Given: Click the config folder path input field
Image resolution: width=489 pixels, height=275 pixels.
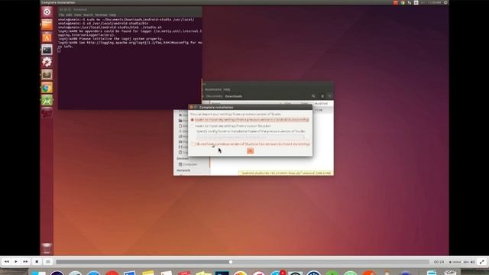Looking at the screenshot, I should click(x=250, y=137).
